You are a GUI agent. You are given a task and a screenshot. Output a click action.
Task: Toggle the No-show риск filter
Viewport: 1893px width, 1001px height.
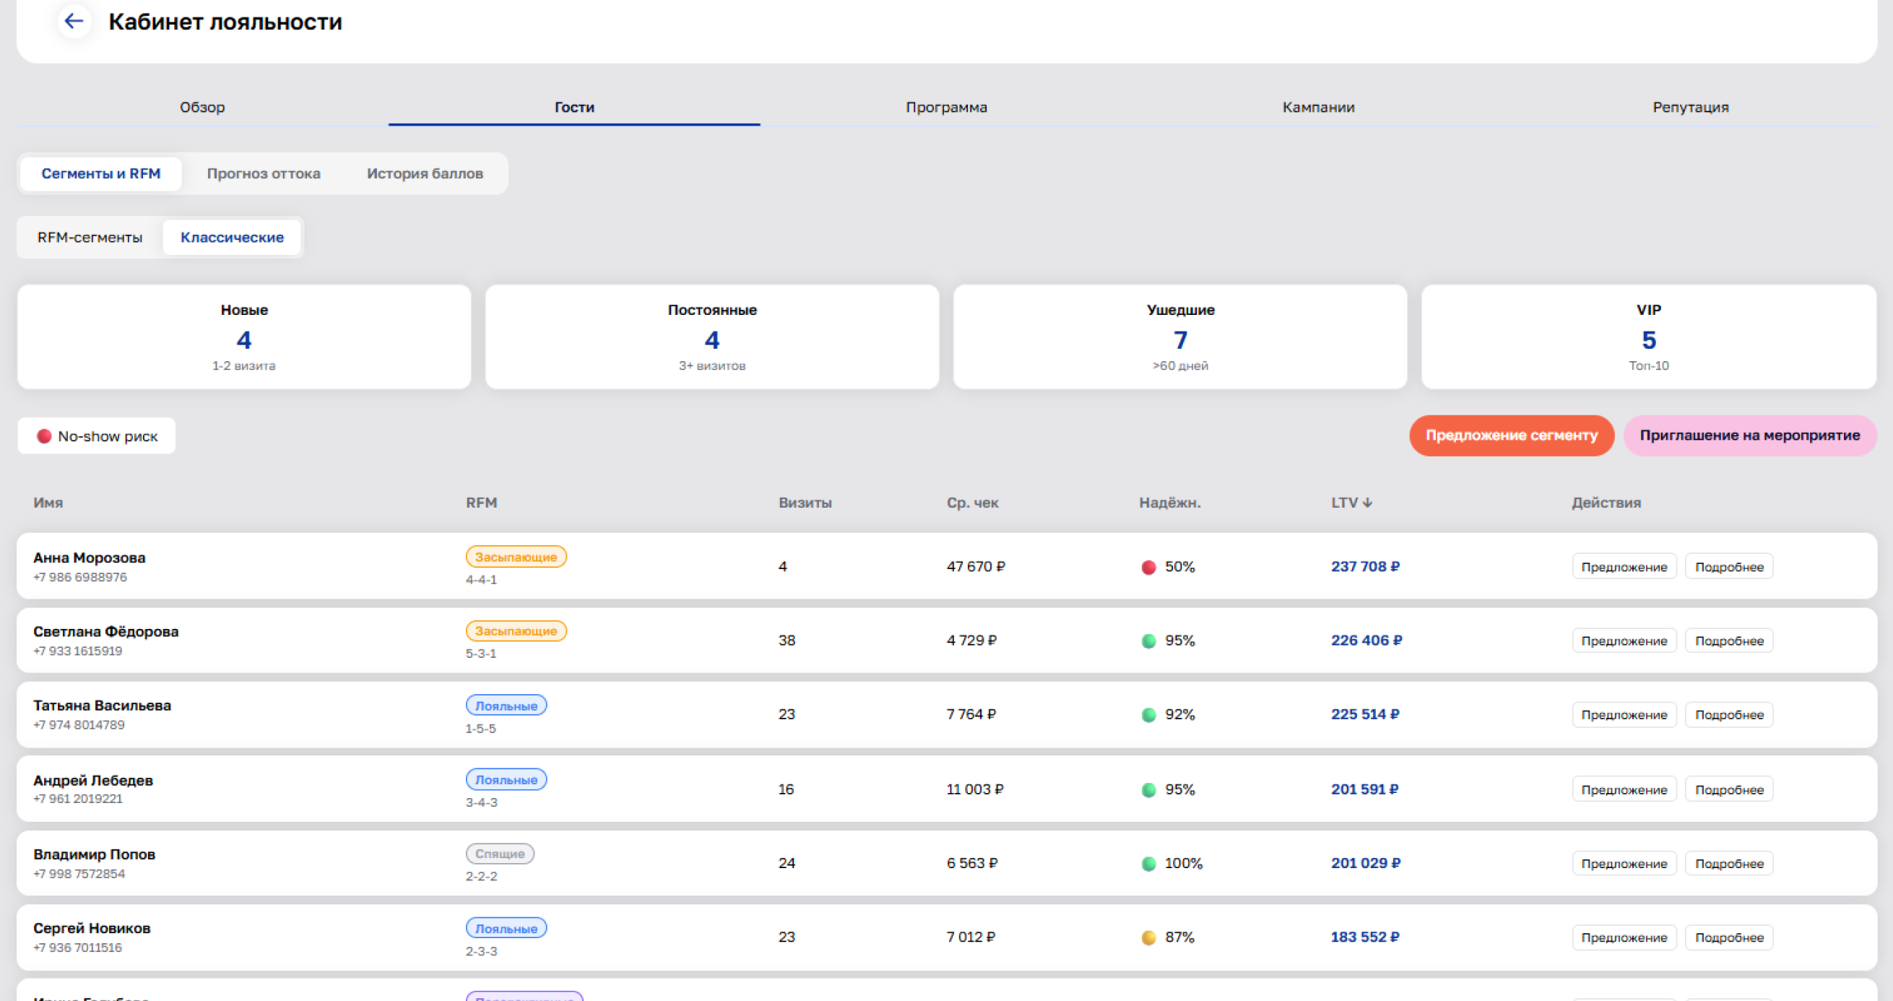[96, 435]
